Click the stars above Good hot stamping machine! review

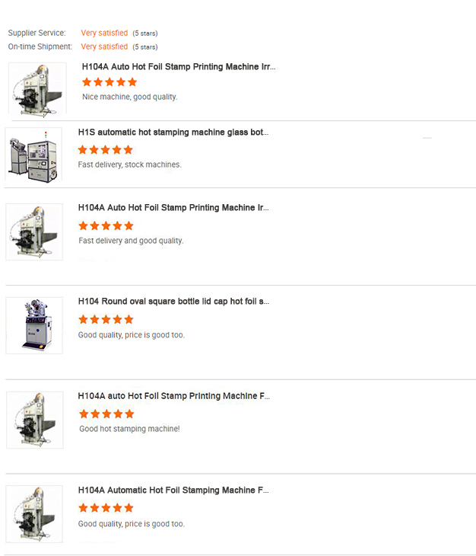pyautogui.click(x=106, y=414)
